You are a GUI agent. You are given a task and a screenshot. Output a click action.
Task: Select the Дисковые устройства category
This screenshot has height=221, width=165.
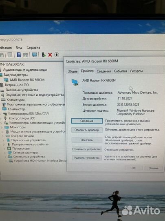pos(22,90)
